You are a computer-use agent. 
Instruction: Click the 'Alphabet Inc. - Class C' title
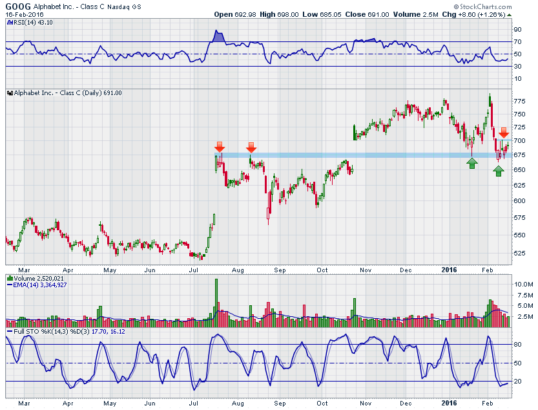point(68,7)
